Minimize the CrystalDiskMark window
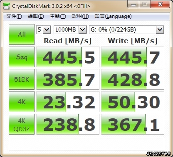The image size is (173, 157). click(x=133, y=5)
